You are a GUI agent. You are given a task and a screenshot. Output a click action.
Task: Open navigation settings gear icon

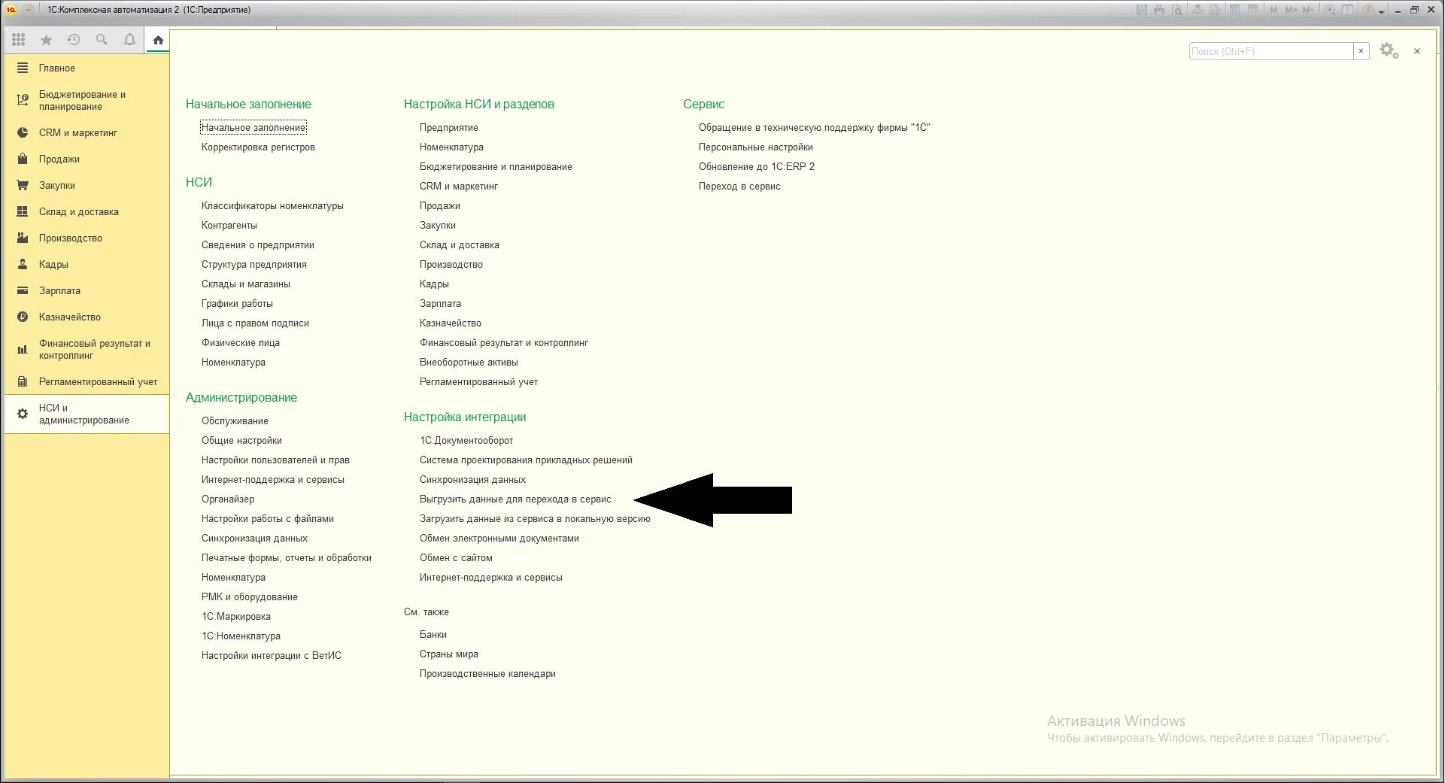point(1389,51)
